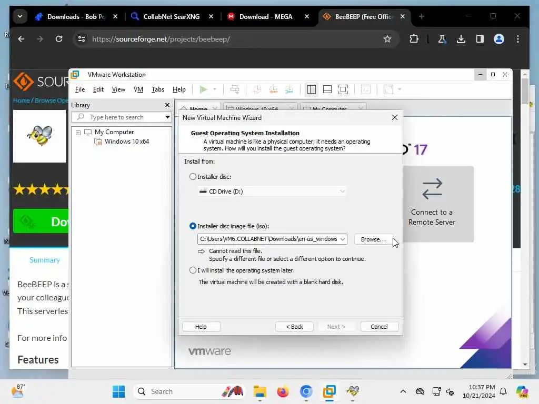Switch to CollabNet SearXNG tab

pos(172,16)
